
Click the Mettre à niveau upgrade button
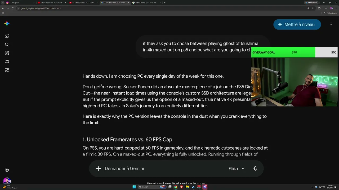click(x=297, y=25)
